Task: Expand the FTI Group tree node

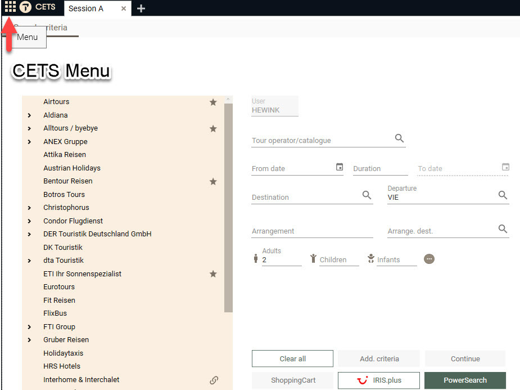Action: (x=29, y=327)
